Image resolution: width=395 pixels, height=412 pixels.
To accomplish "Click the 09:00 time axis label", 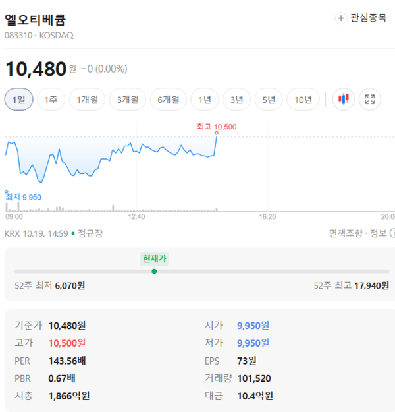I will [x=14, y=217].
